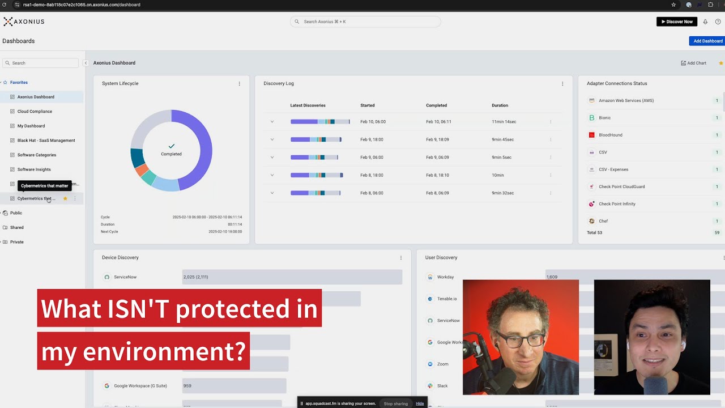The image size is (725, 408).
Task: Click the browser address bar URL
Action: (82, 5)
